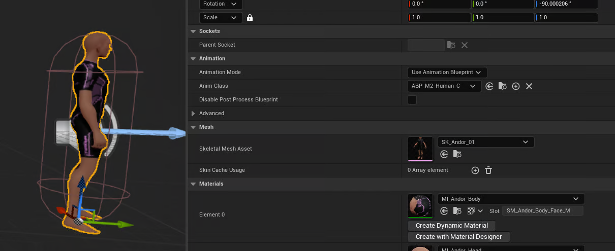Enable Disable Post Process Blueprint checkbox
The image size is (615, 251).
point(412,100)
